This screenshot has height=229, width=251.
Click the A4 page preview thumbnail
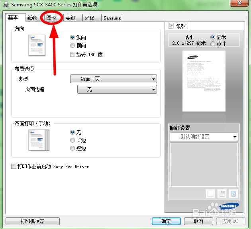pyautogui.click(x=204, y=81)
